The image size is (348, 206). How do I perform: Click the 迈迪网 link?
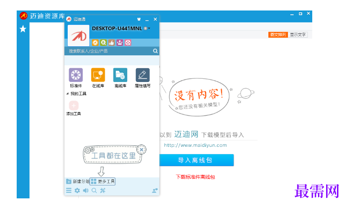[x=186, y=134]
